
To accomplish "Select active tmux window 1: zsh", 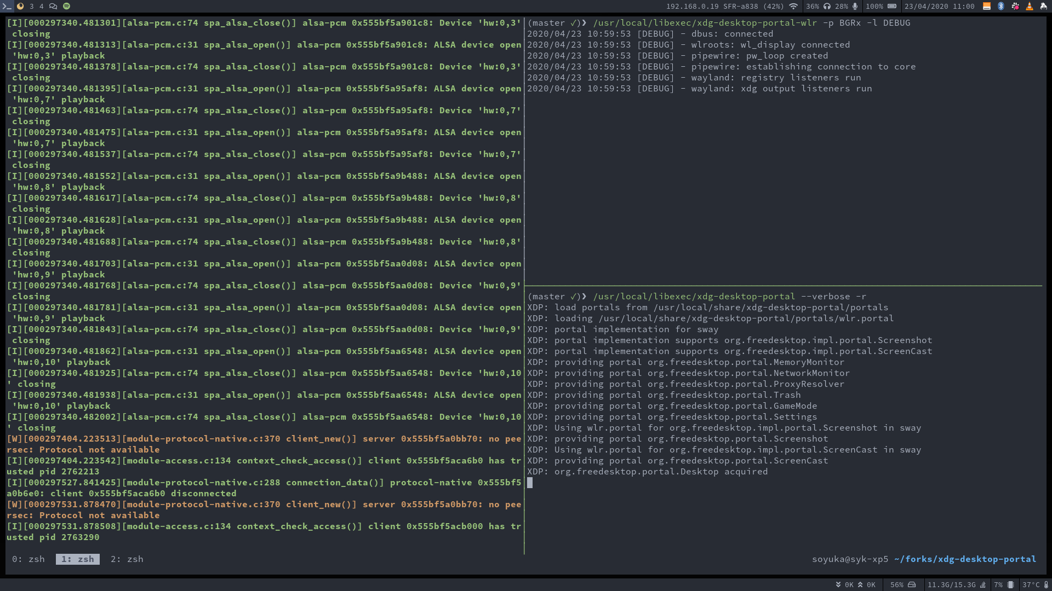I will (78, 559).
